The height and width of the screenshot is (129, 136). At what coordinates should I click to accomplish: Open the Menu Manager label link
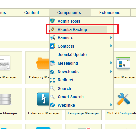(125, 77)
